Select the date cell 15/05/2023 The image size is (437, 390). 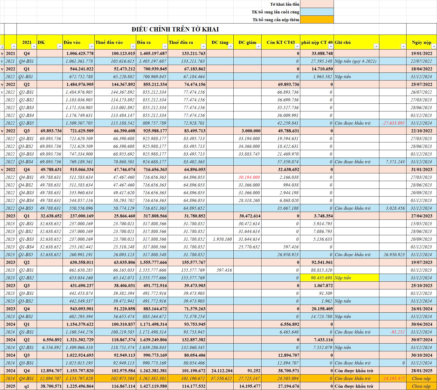click(x=421, y=224)
